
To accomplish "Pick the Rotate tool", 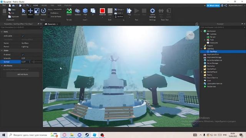I will click(43, 12).
